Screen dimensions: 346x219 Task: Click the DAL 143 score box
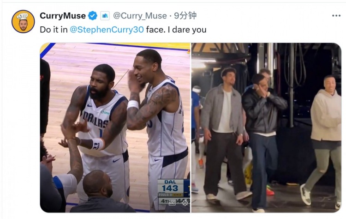click(x=170, y=186)
